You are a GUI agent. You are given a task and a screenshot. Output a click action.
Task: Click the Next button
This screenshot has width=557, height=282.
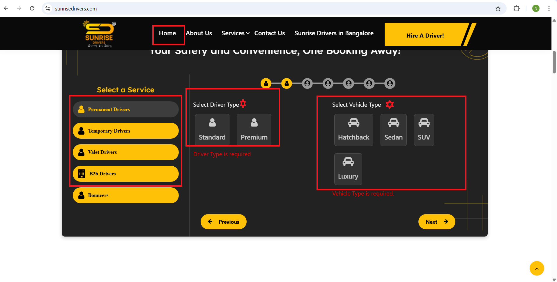(x=436, y=222)
